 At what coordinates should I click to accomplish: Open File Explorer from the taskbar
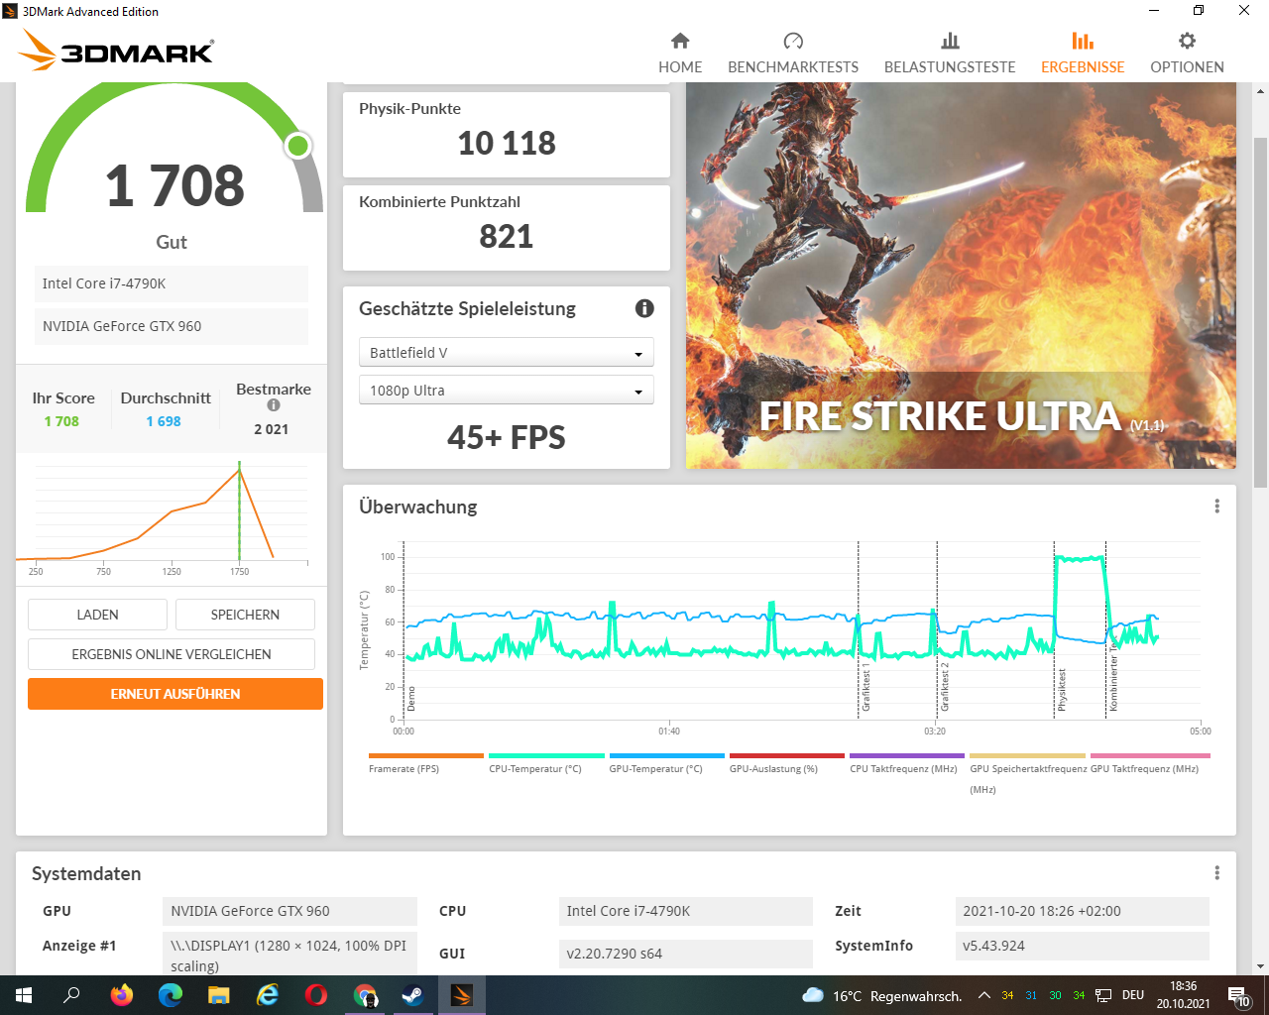pyautogui.click(x=218, y=995)
